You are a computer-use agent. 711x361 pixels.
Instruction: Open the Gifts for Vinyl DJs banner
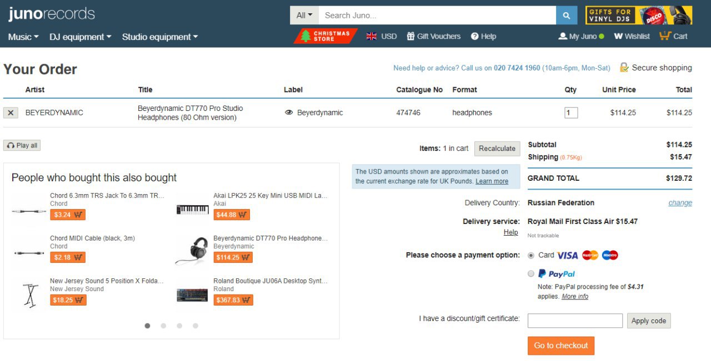[x=639, y=16]
